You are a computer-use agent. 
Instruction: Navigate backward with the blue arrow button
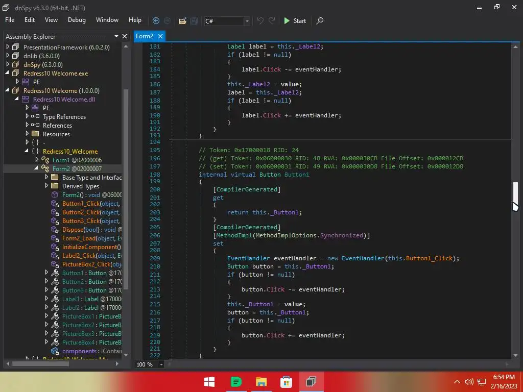(x=156, y=20)
